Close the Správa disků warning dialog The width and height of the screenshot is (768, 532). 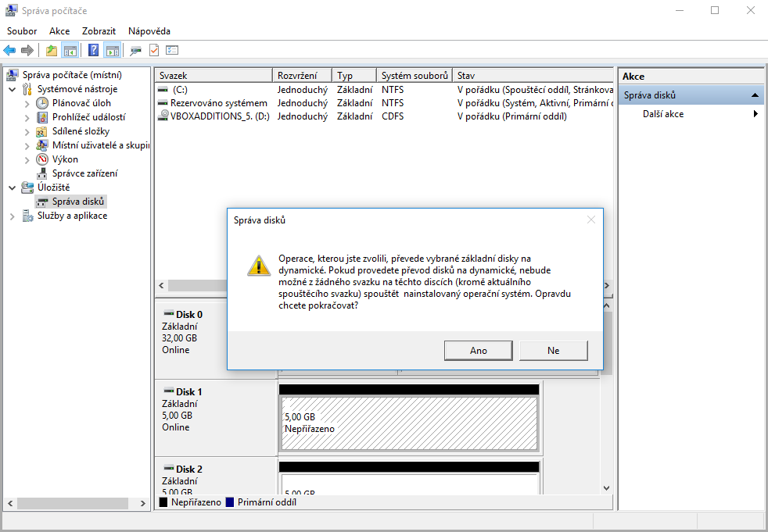(590, 220)
